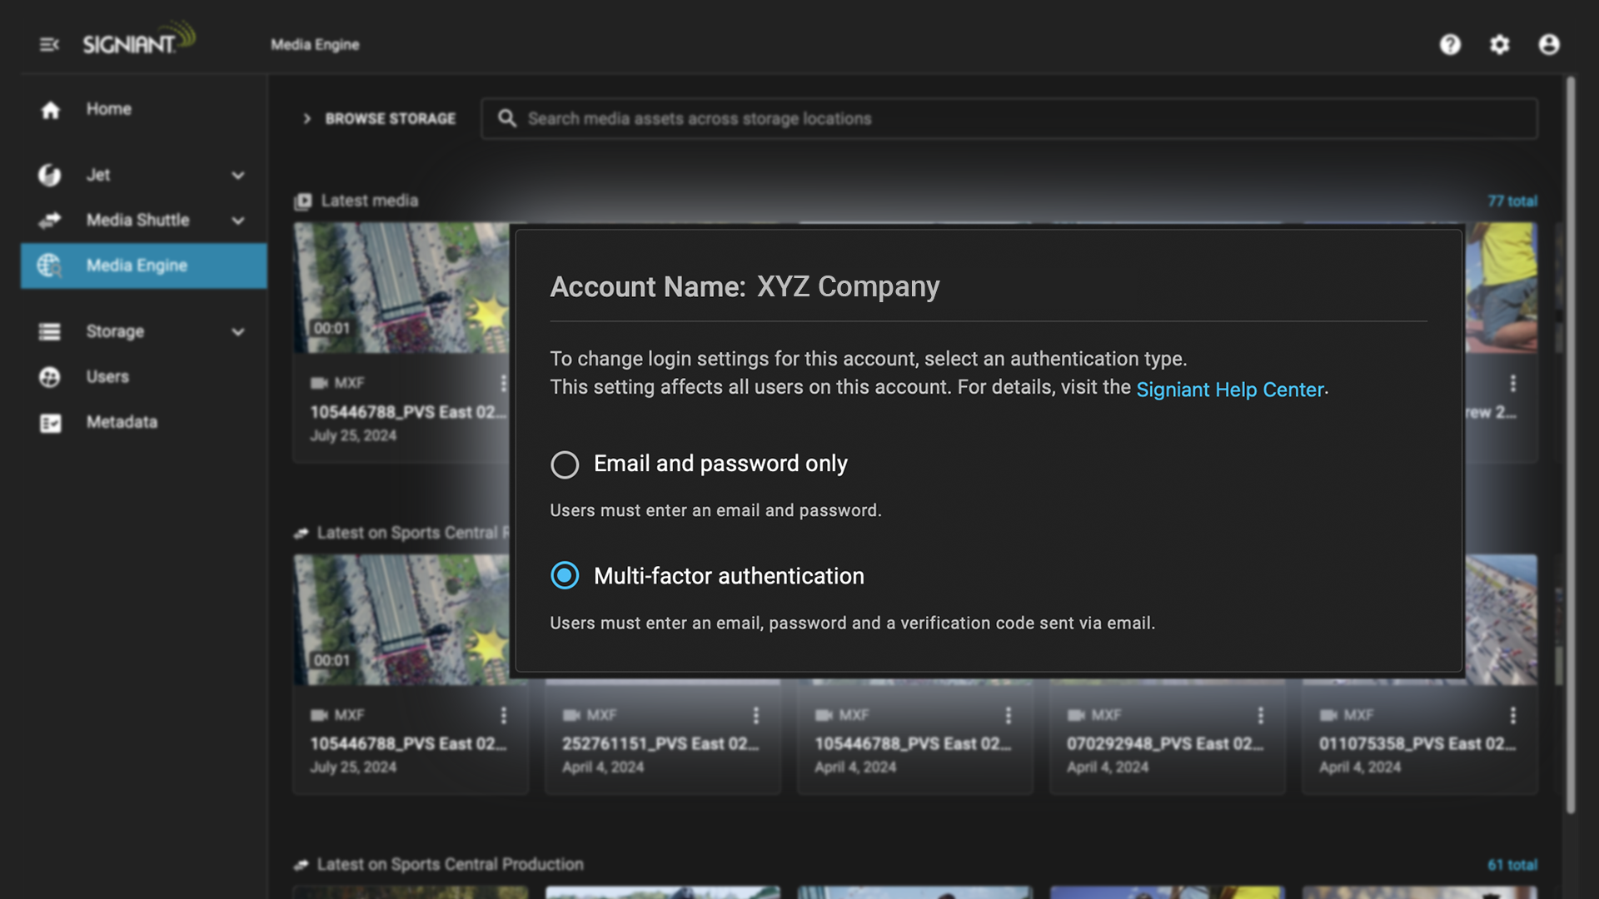Expand the Storage section chevron

tap(238, 332)
